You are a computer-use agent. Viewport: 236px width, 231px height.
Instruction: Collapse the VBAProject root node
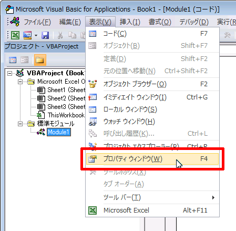coord(10,73)
